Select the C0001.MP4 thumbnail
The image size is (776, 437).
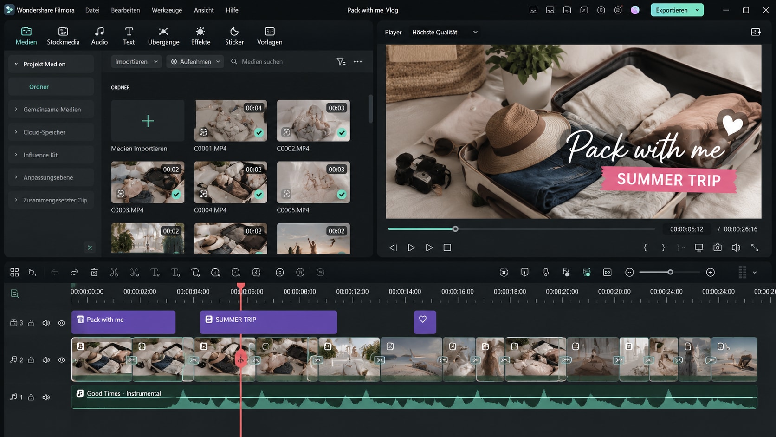[231, 121]
